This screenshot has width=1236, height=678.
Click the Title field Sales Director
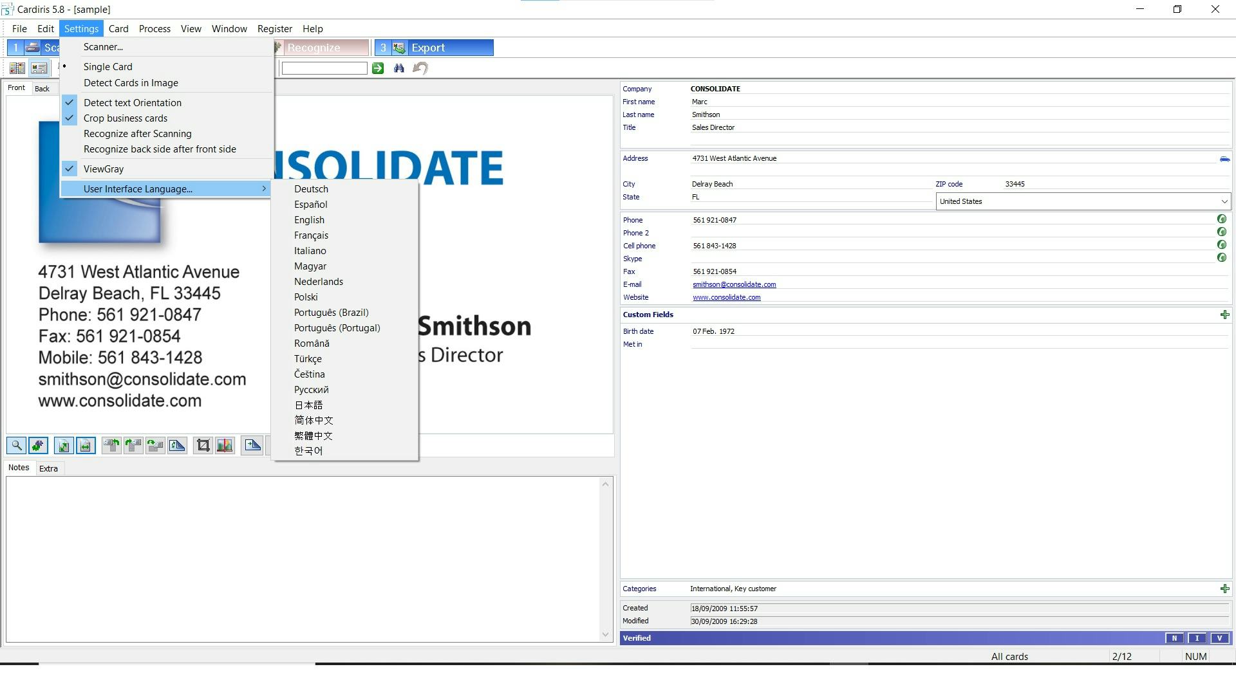pos(713,127)
